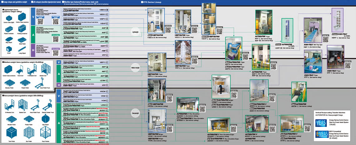Select the Medium-weight flow bubble
356x145 pixels.
136,68
